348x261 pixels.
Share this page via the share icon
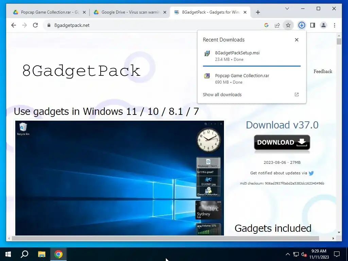coord(277,25)
